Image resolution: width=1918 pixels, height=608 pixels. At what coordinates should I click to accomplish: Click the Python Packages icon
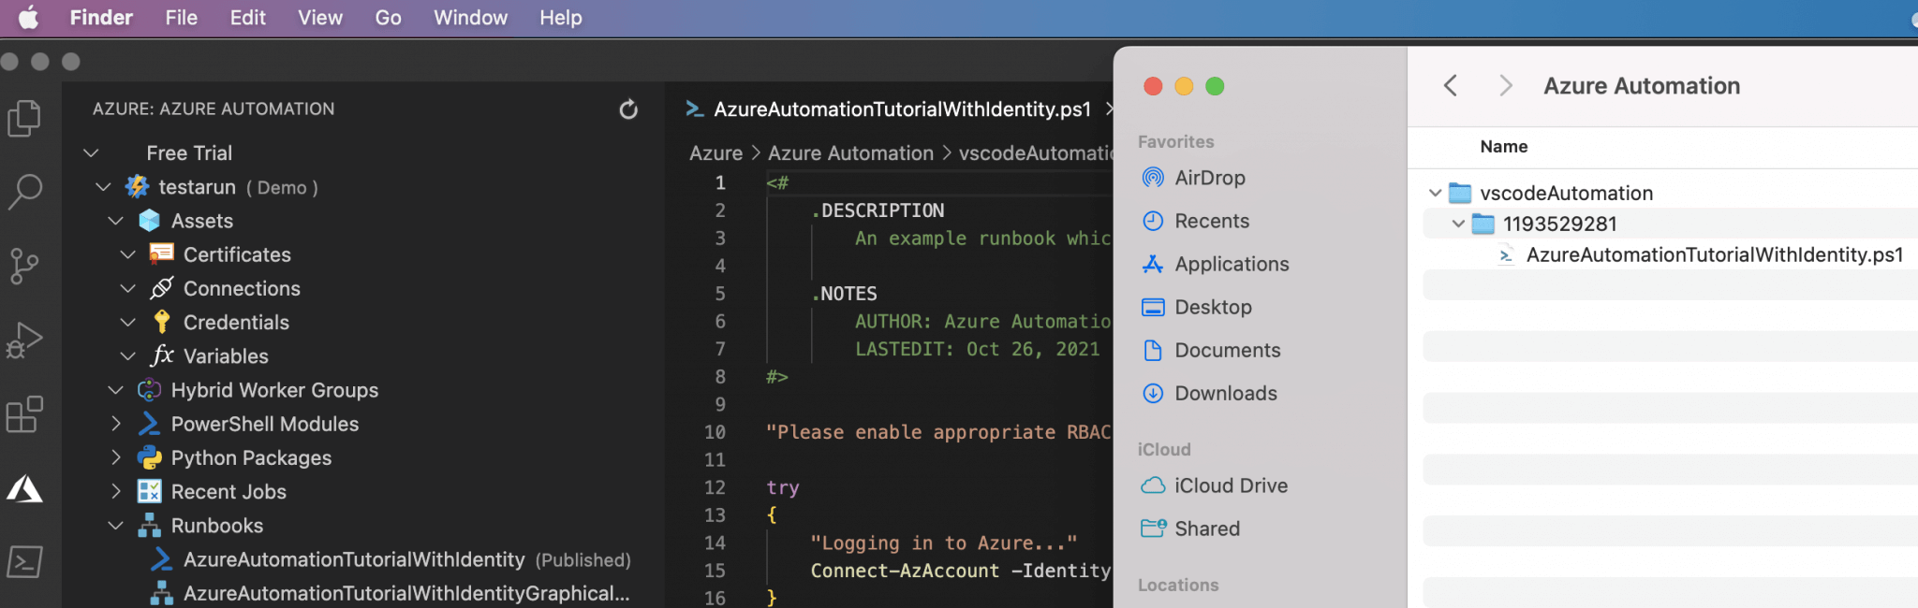coord(150,457)
